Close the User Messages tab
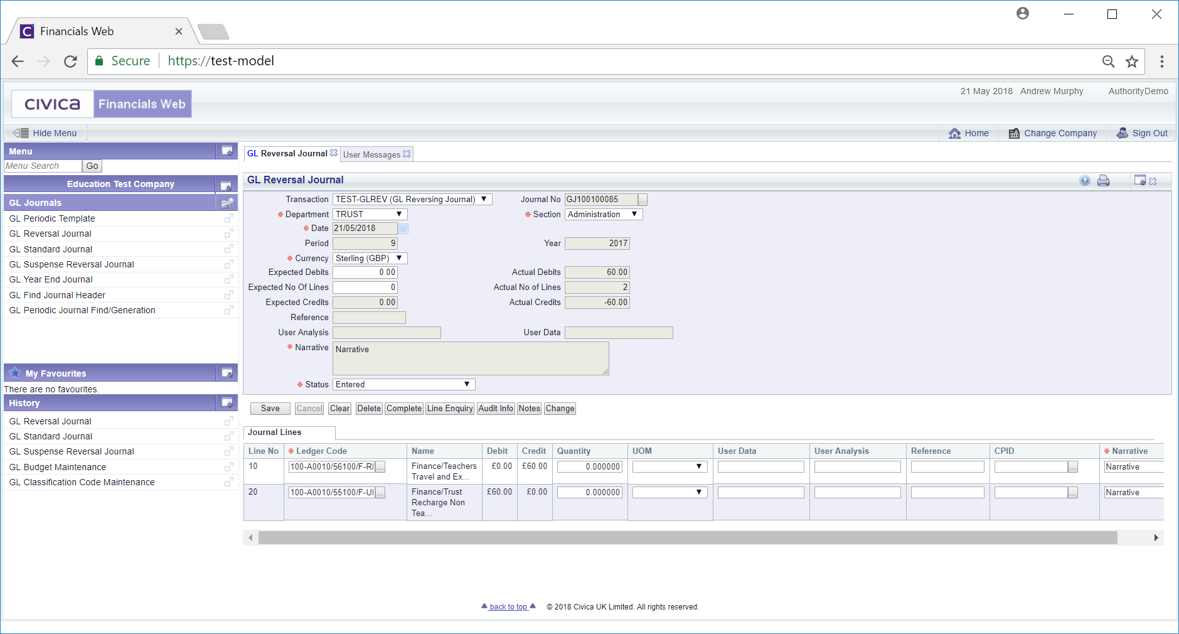This screenshot has width=1179, height=634. [407, 154]
